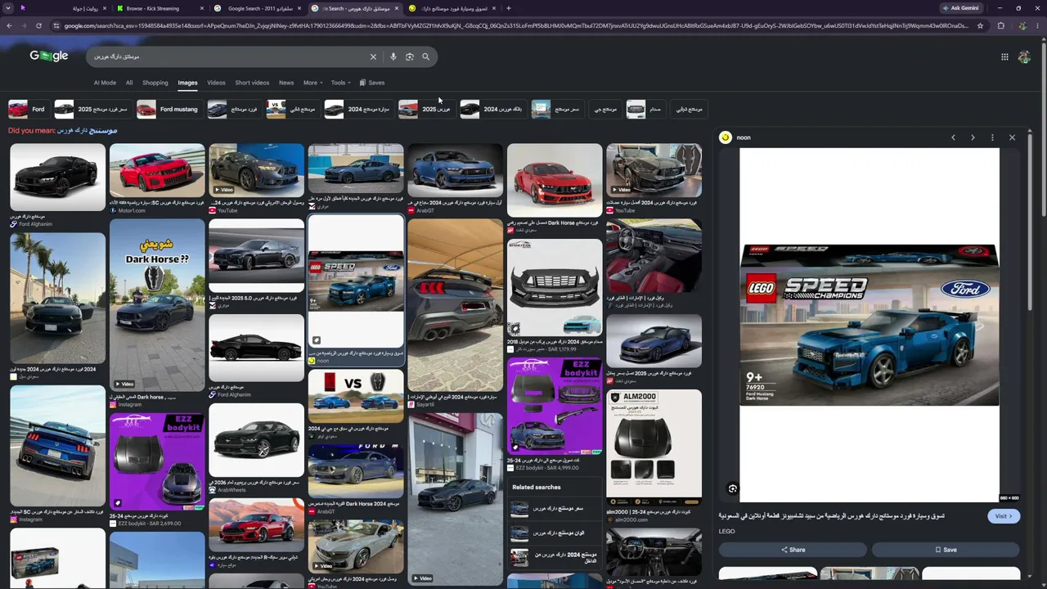1047x589 pixels.
Task: Select the Ford Mustang filter chip
Action: (x=169, y=109)
